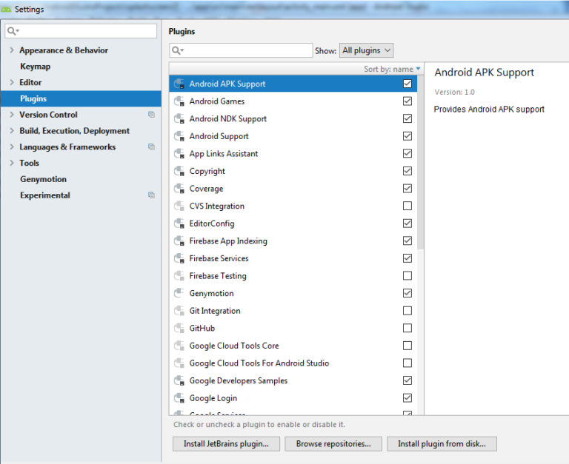
Task: Click the Copyright plugin icon
Action: tap(179, 171)
